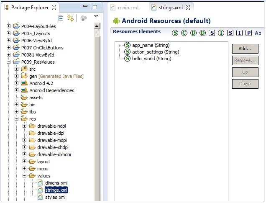Collapse the P009_ResValues project node
This screenshot has width=266, height=203.
[8, 62]
